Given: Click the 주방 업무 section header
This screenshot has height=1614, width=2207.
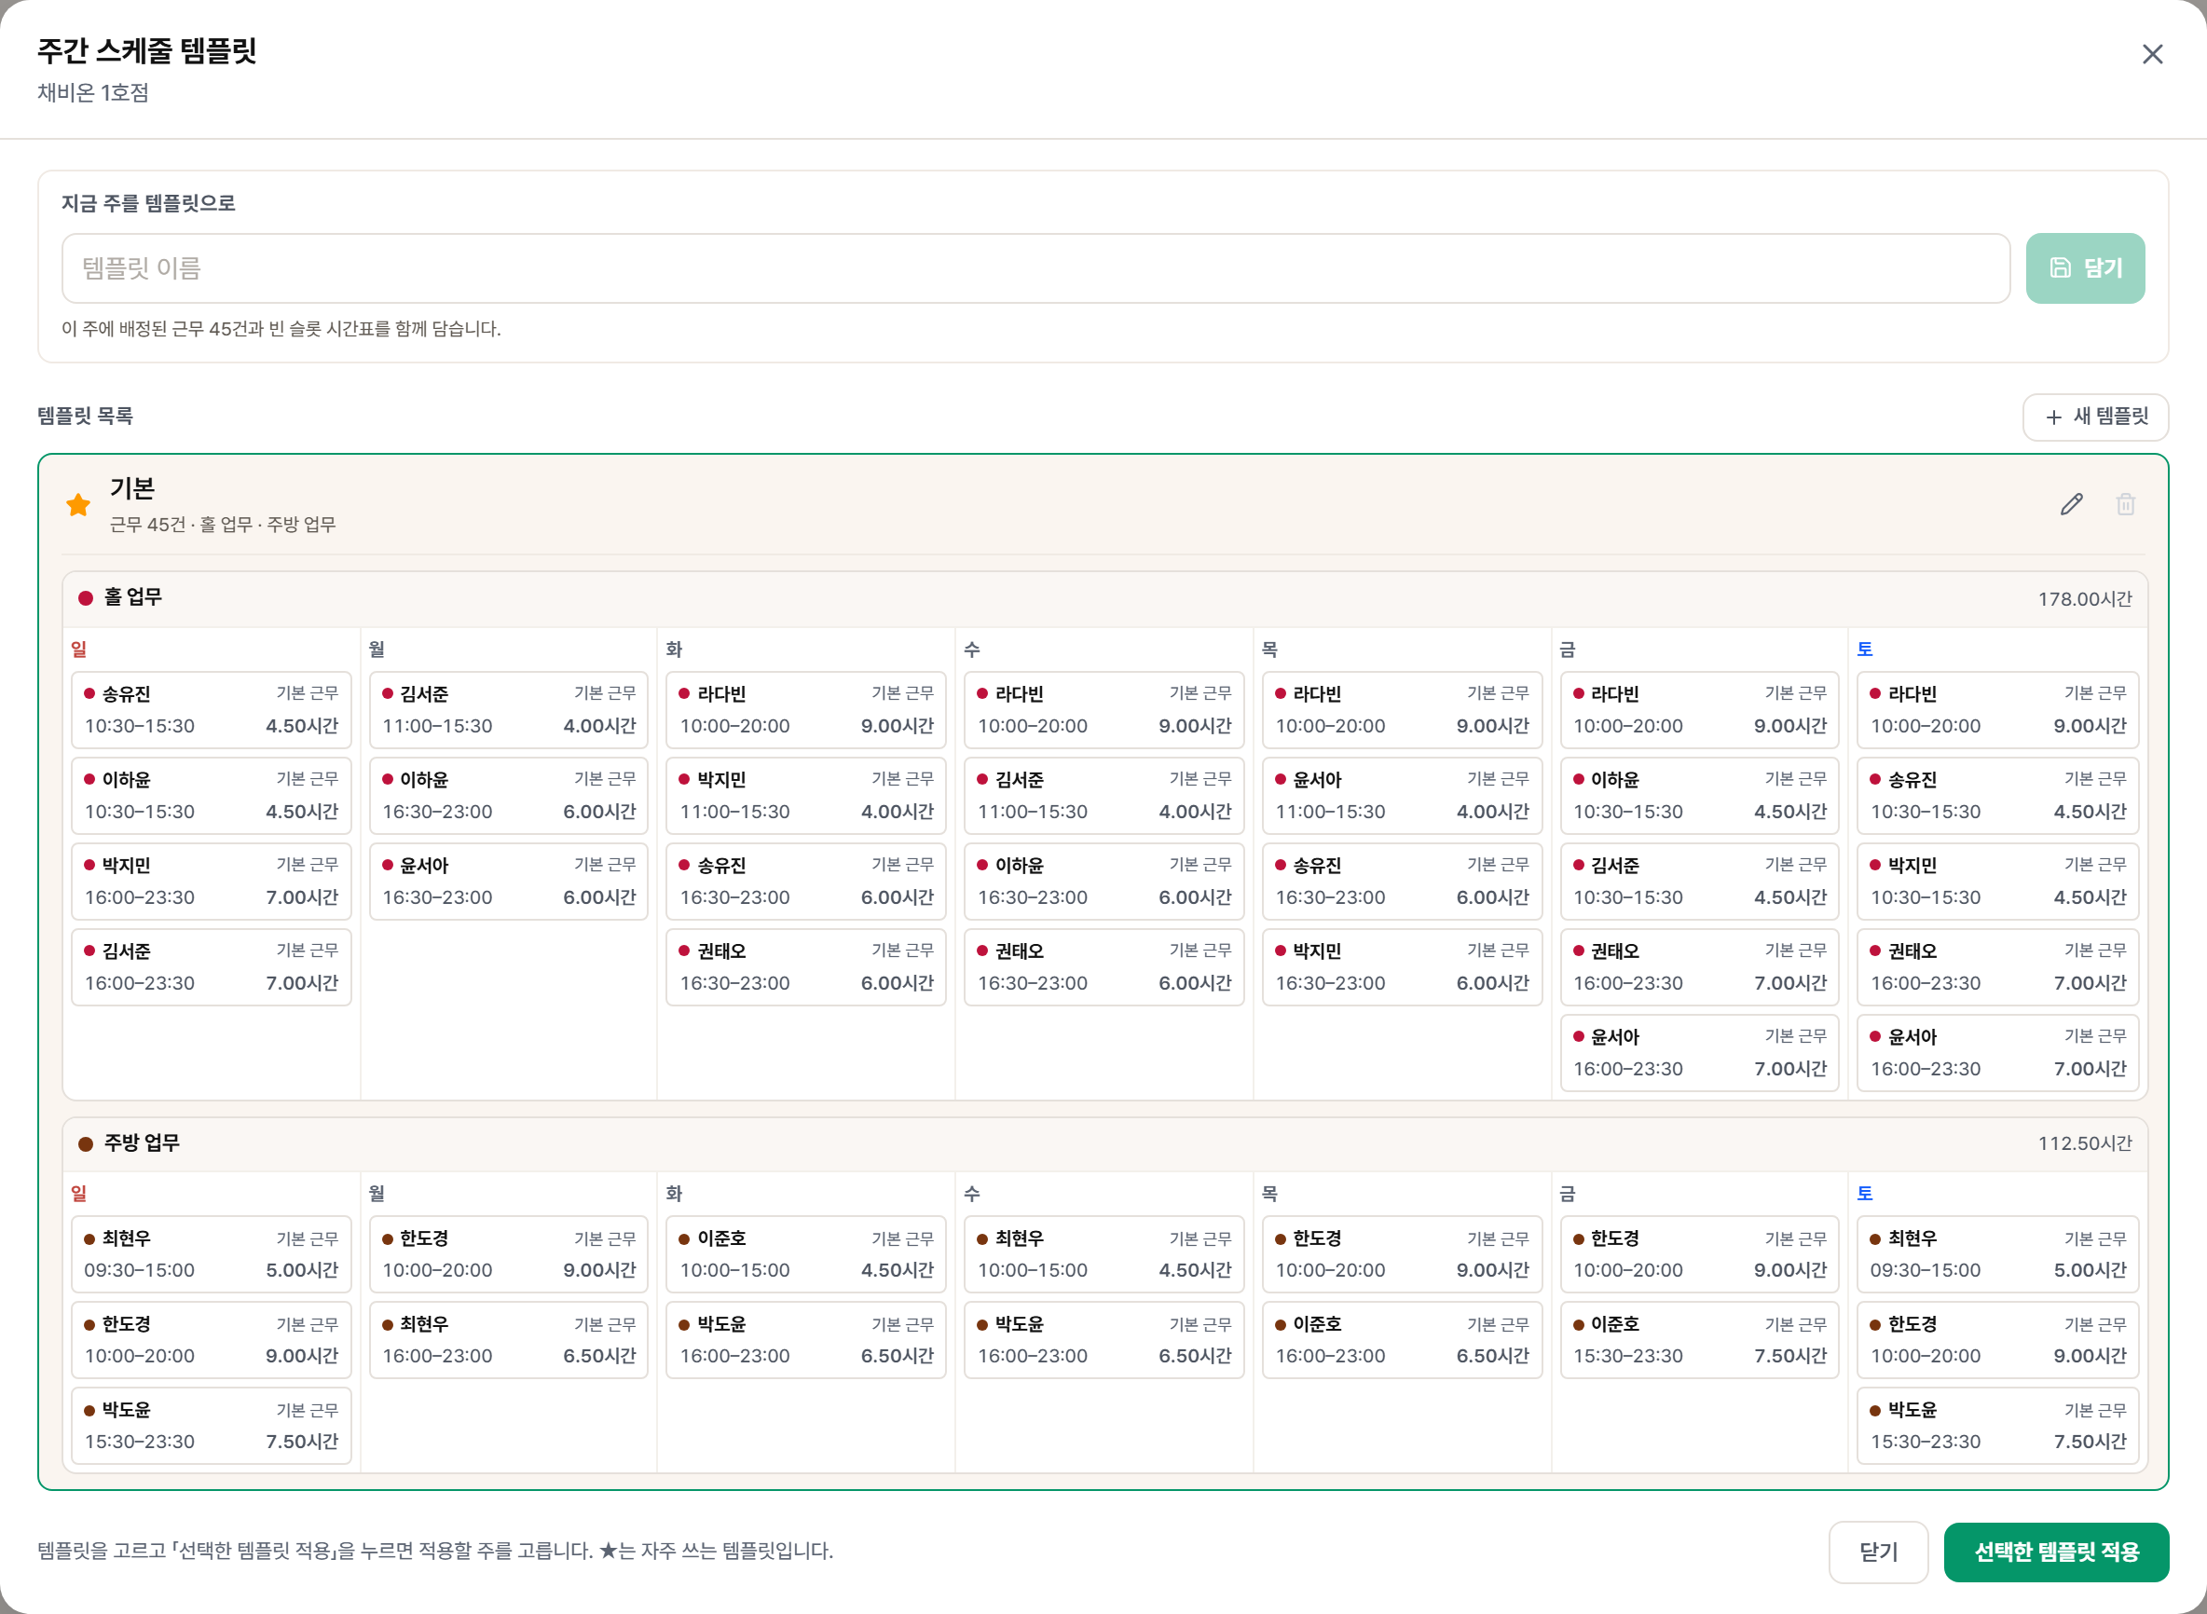Looking at the screenshot, I should tap(1105, 1143).
